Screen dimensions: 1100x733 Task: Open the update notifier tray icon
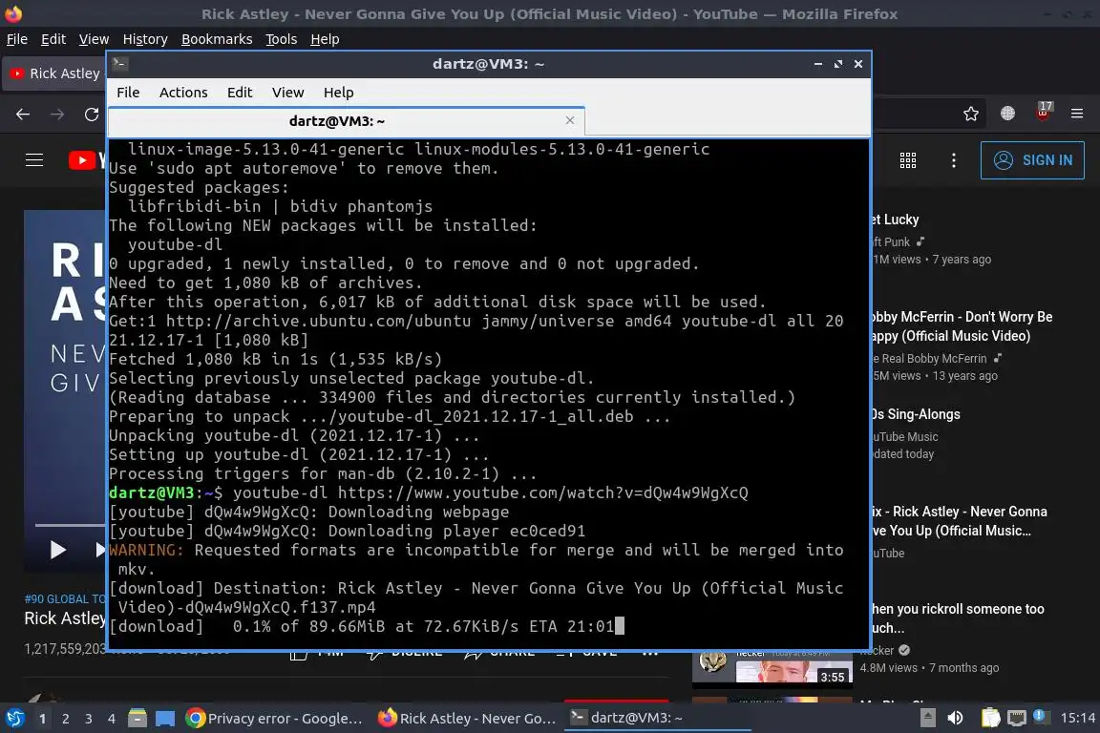1041,716
